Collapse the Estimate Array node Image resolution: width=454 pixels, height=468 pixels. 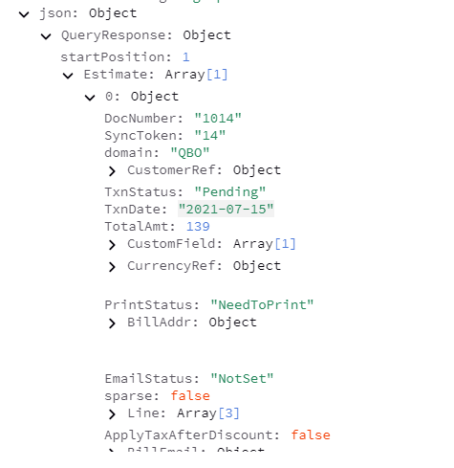pos(68,76)
